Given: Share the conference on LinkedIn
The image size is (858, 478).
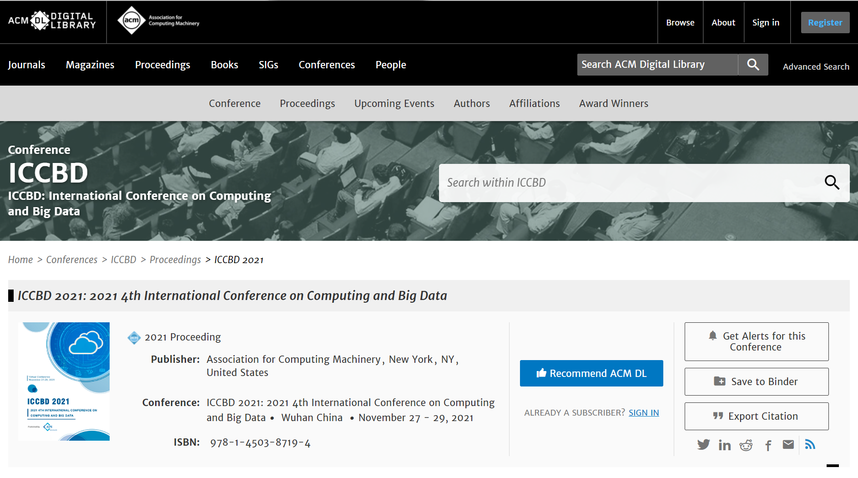Looking at the screenshot, I should point(725,445).
